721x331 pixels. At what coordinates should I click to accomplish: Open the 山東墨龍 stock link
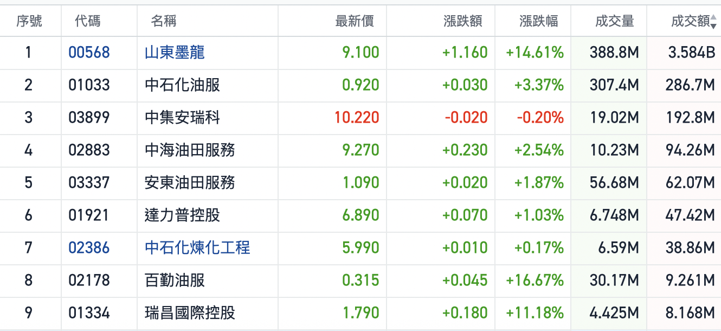click(x=175, y=53)
